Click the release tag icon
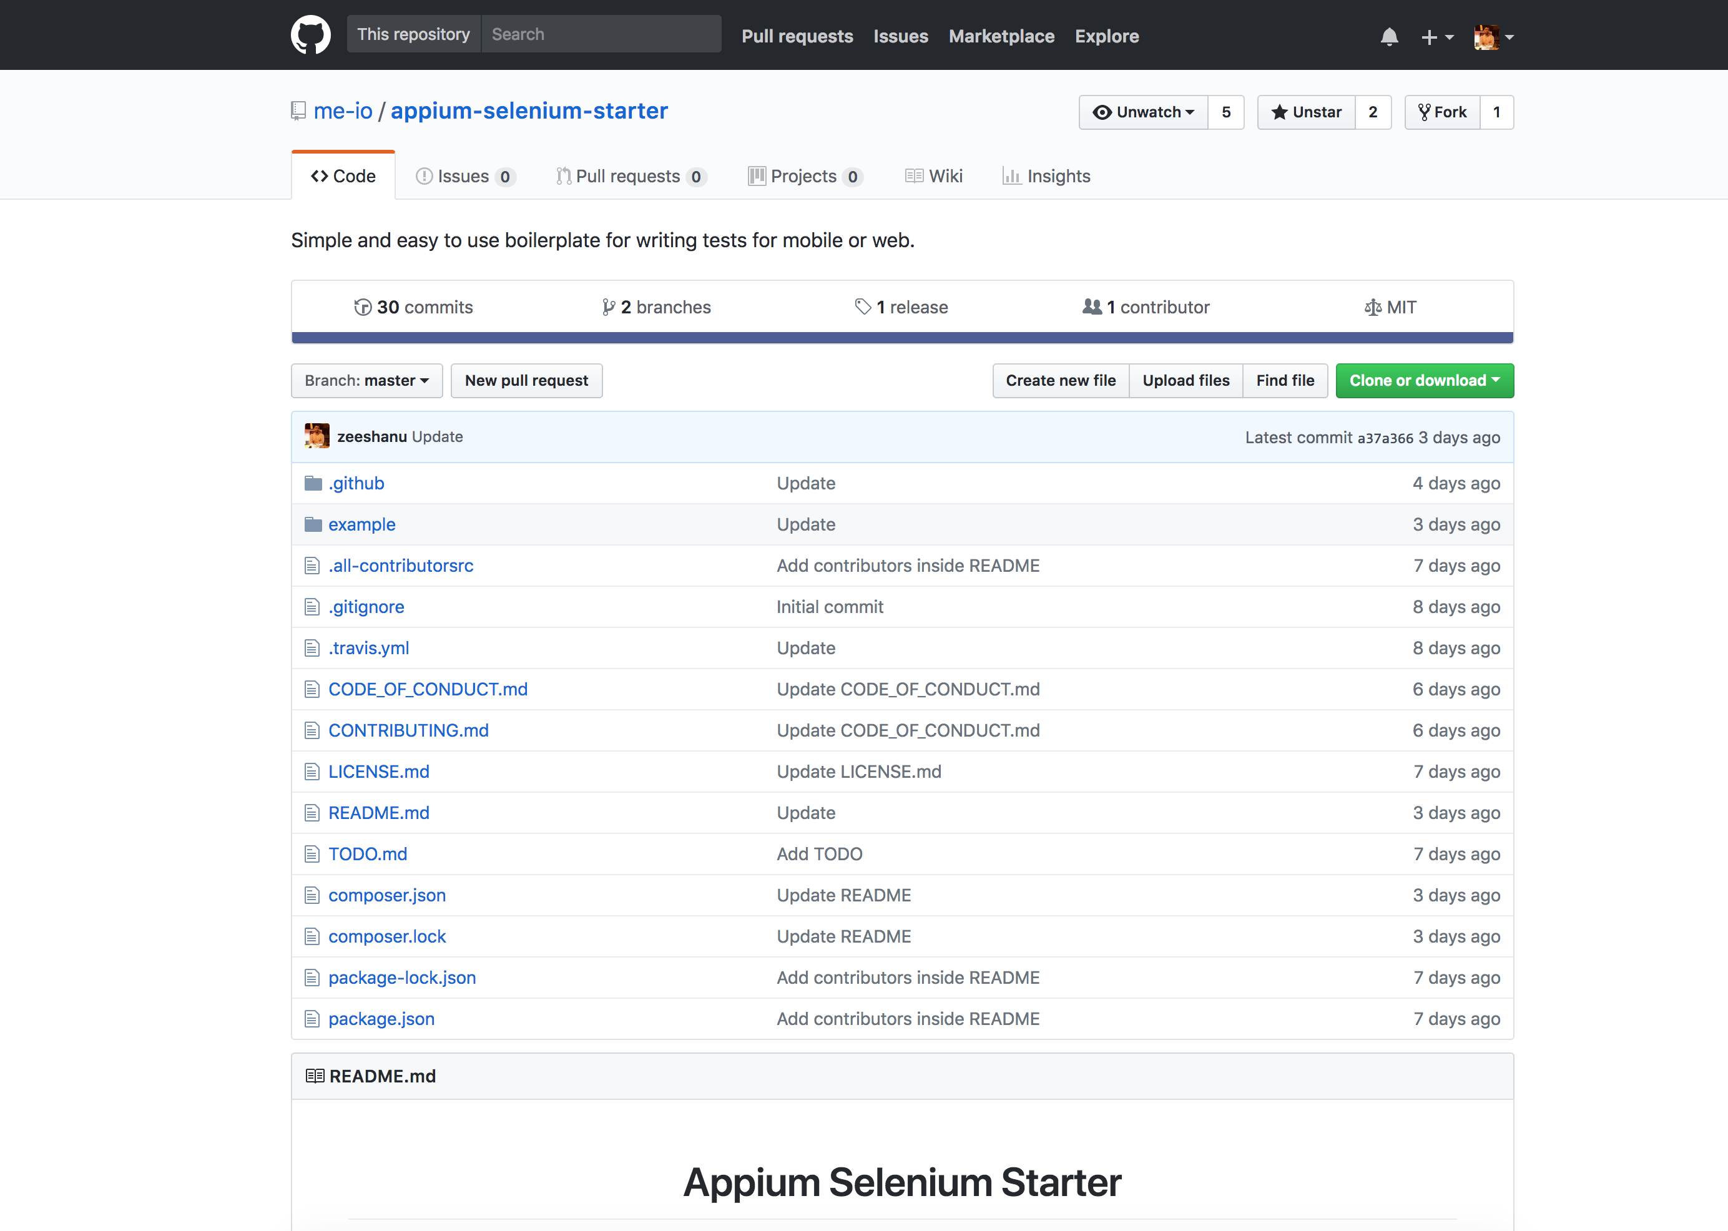Viewport: 1728px width, 1231px height. coord(862,307)
